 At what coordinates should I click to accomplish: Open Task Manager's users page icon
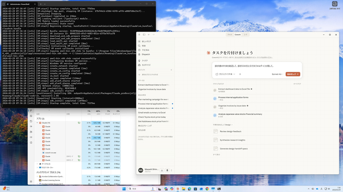click(31, 132)
